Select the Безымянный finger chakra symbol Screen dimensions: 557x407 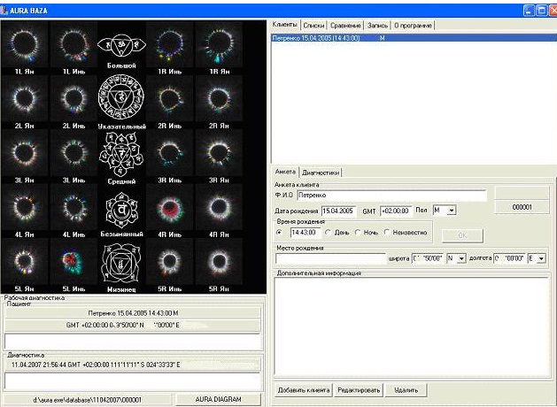pyautogui.click(x=121, y=209)
